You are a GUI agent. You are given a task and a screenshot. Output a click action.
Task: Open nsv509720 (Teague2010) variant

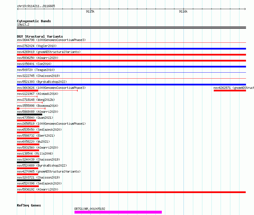pos(36,70)
